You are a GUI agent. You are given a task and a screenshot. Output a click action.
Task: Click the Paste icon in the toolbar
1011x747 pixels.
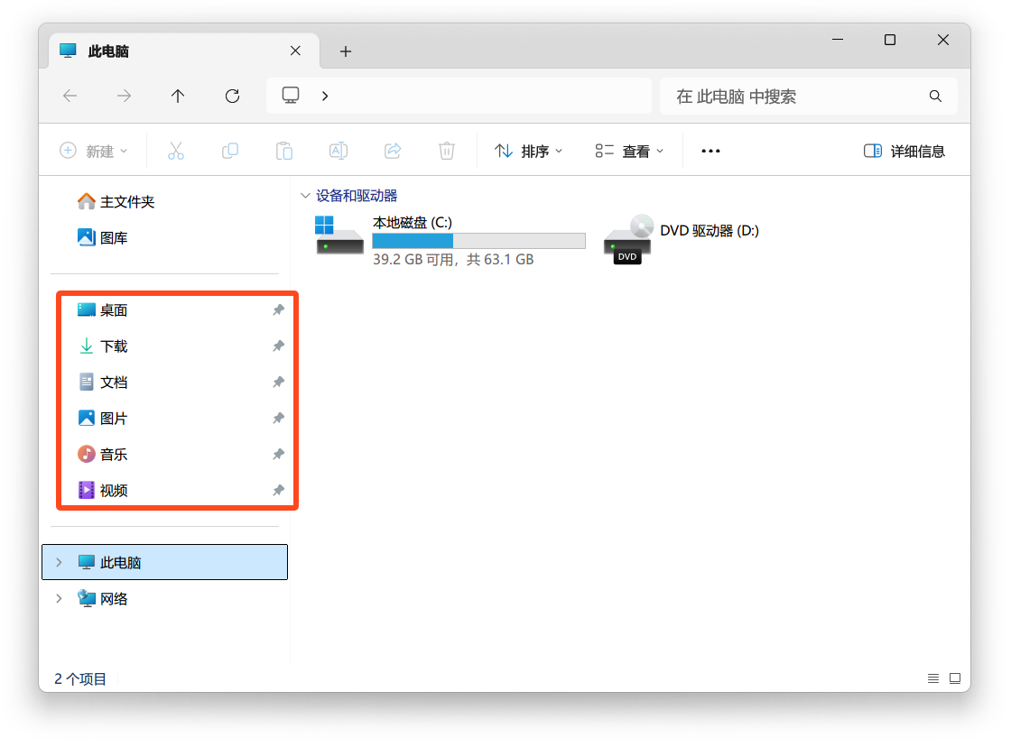coord(284,151)
